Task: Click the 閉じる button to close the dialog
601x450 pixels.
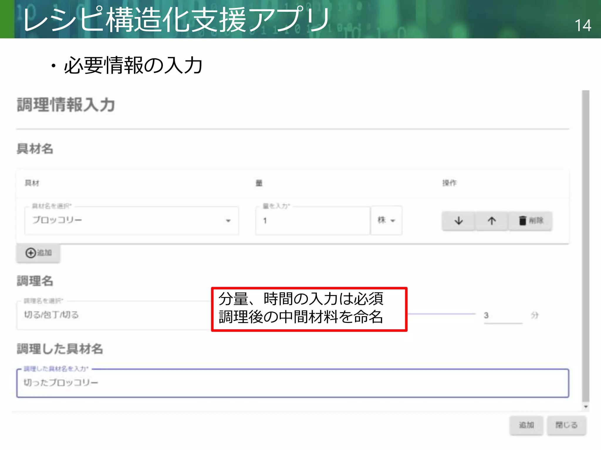Action: 566,425
